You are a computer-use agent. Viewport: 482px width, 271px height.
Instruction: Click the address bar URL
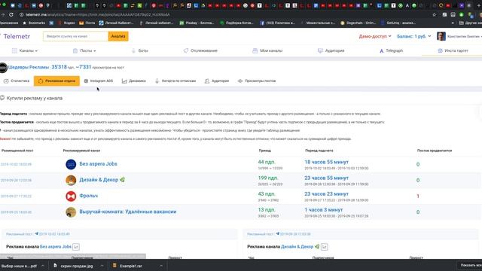(97, 14)
